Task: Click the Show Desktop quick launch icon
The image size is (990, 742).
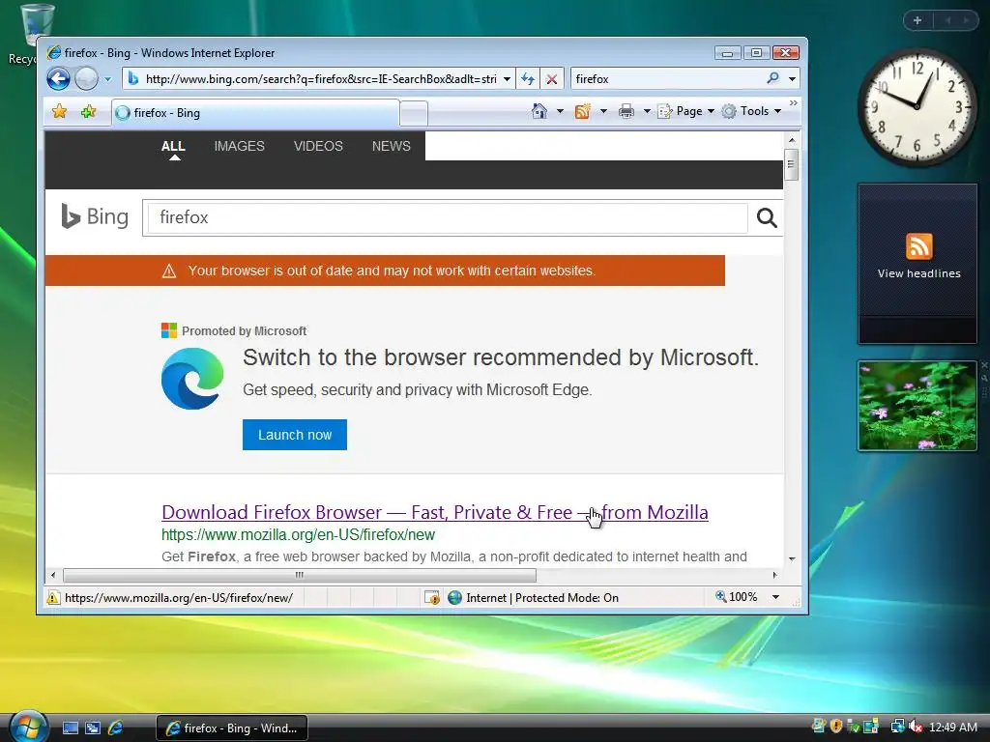Action: (71, 728)
